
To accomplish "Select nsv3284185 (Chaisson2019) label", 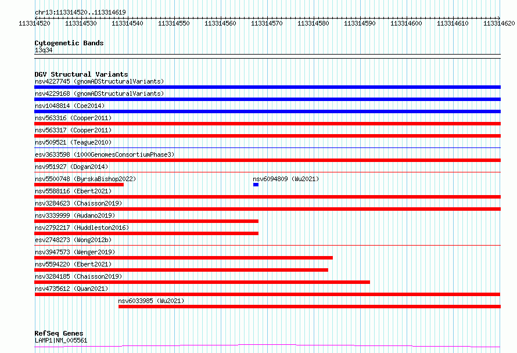I will pyautogui.click(x=78, y=276).
